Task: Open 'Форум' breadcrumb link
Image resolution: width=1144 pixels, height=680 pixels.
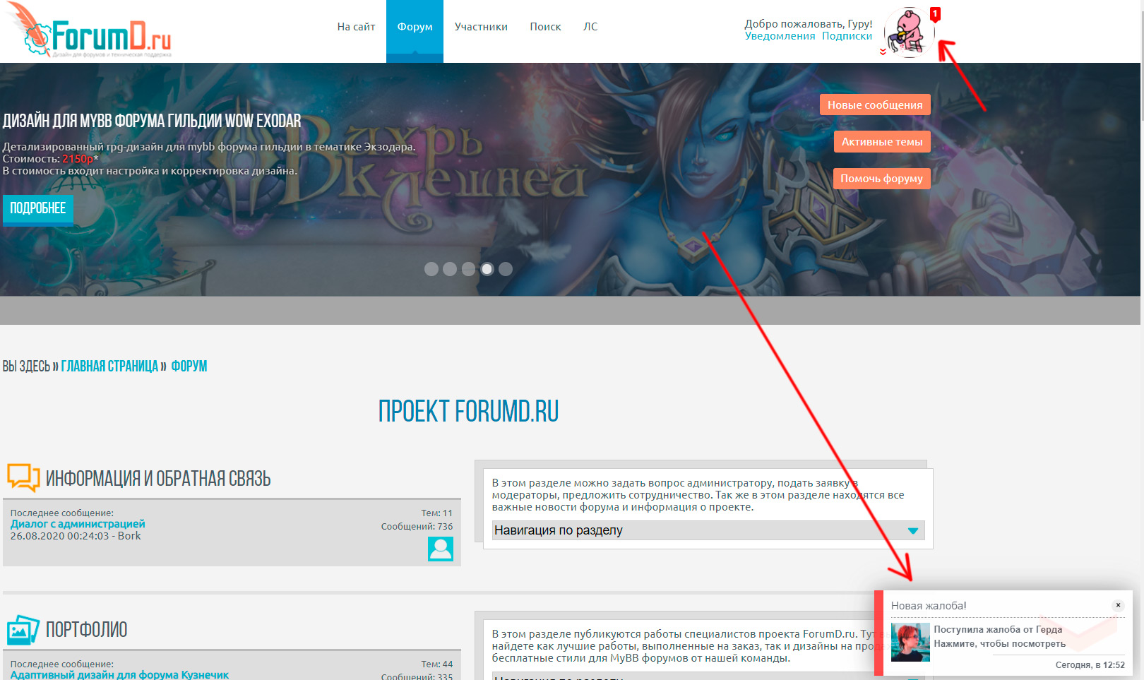Action: point(189,366)
